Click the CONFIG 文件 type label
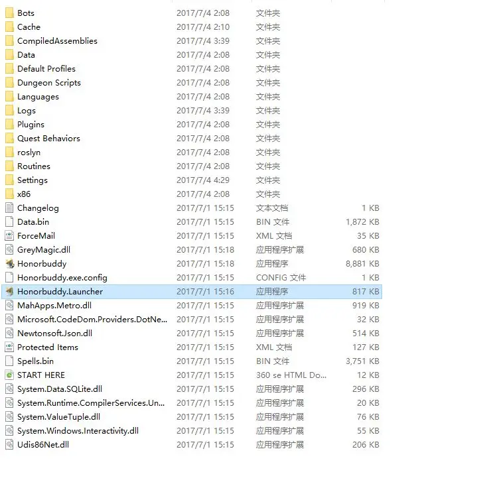 tap(281, 278)
